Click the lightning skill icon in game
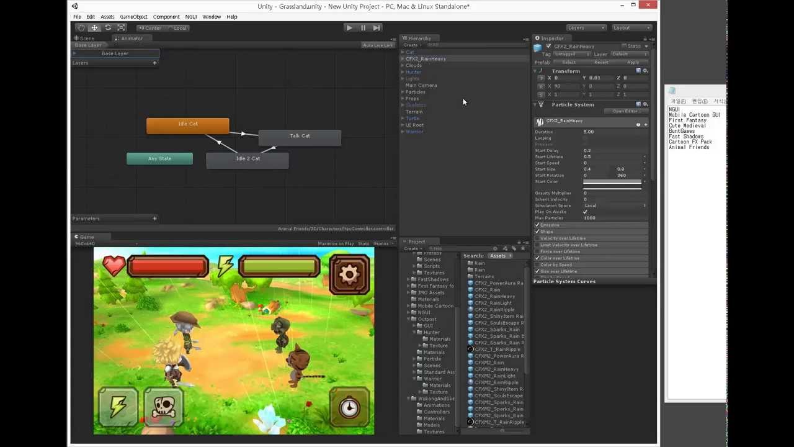This screenshot has height=447, width=794. [x=118, y=407]
